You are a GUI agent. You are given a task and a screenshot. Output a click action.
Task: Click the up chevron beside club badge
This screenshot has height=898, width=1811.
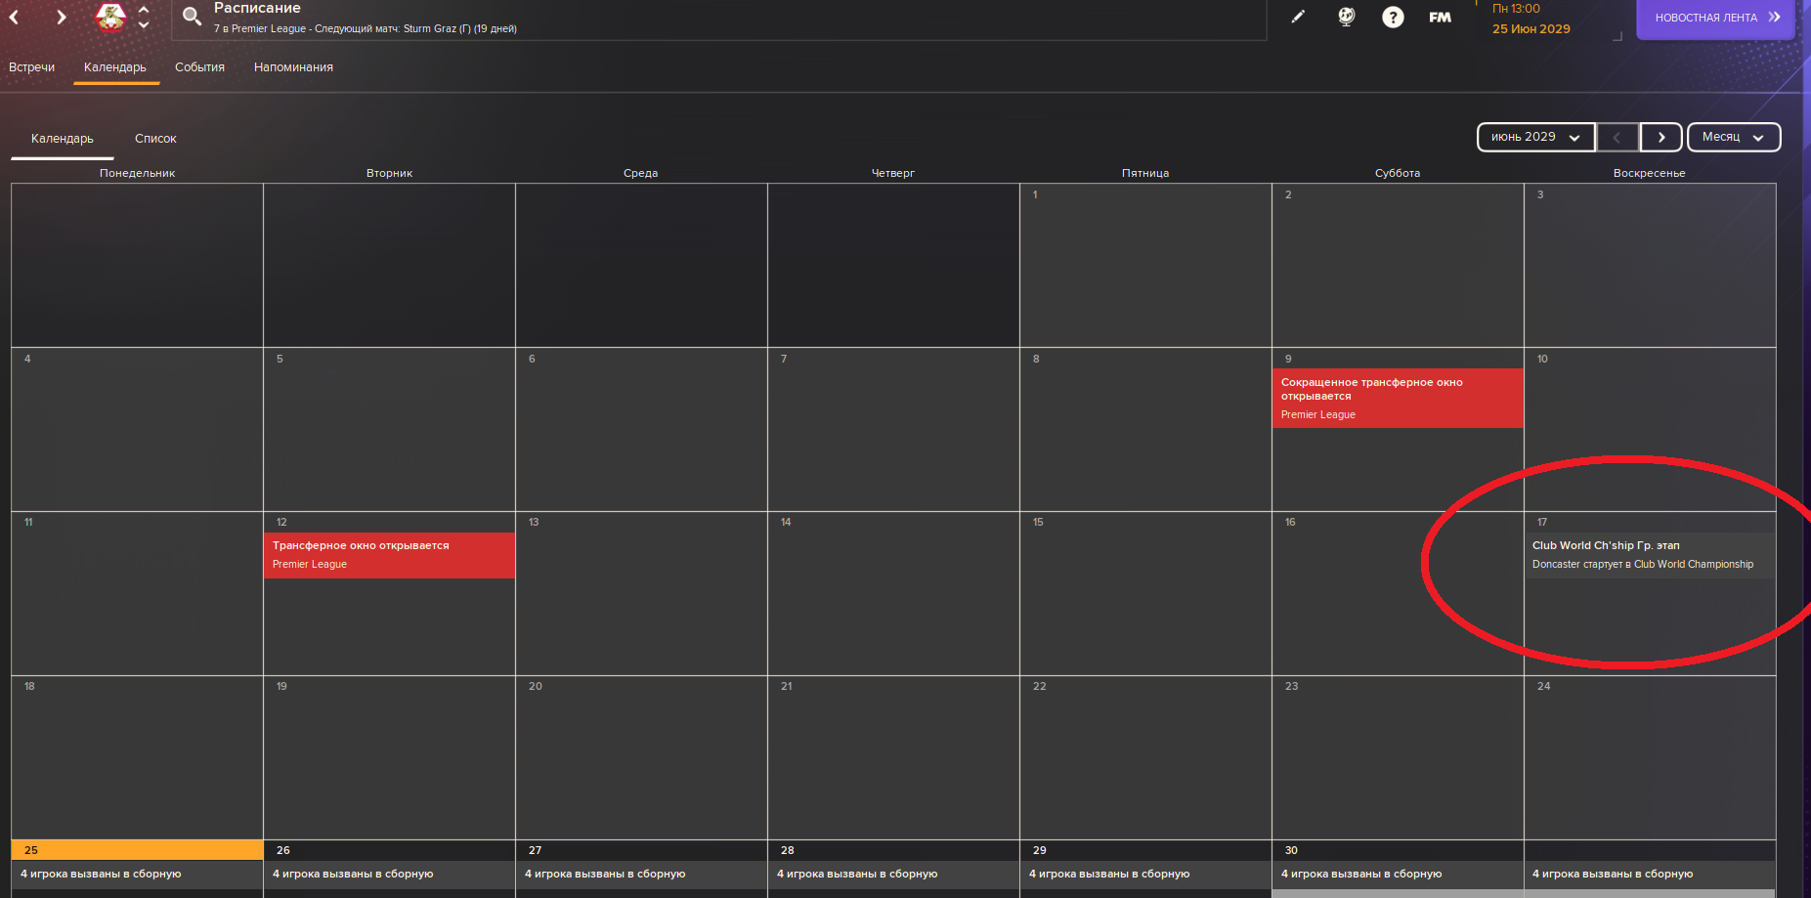coord(144,10)
